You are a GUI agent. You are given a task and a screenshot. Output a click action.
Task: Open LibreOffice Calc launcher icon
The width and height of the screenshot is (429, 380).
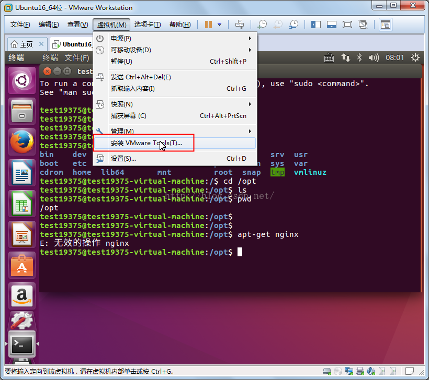point(22,204)
